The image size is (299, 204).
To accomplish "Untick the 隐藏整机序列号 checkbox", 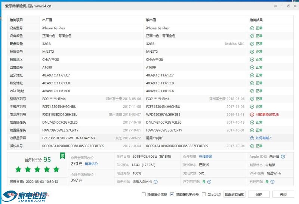I will point(172,194).
